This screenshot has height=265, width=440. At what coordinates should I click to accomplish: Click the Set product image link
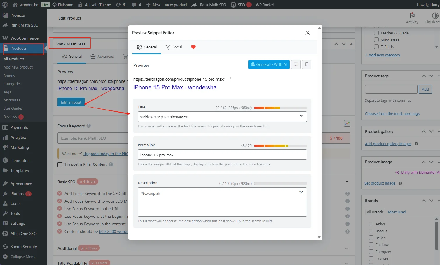point(380,183)
